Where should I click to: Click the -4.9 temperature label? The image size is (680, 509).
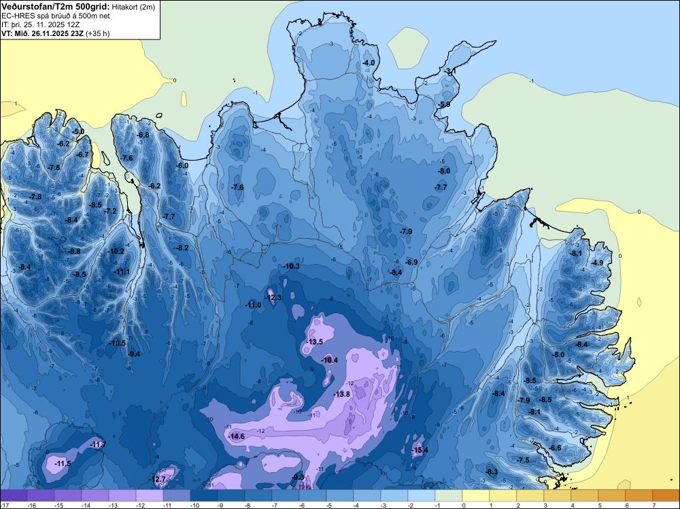[597, 263]
